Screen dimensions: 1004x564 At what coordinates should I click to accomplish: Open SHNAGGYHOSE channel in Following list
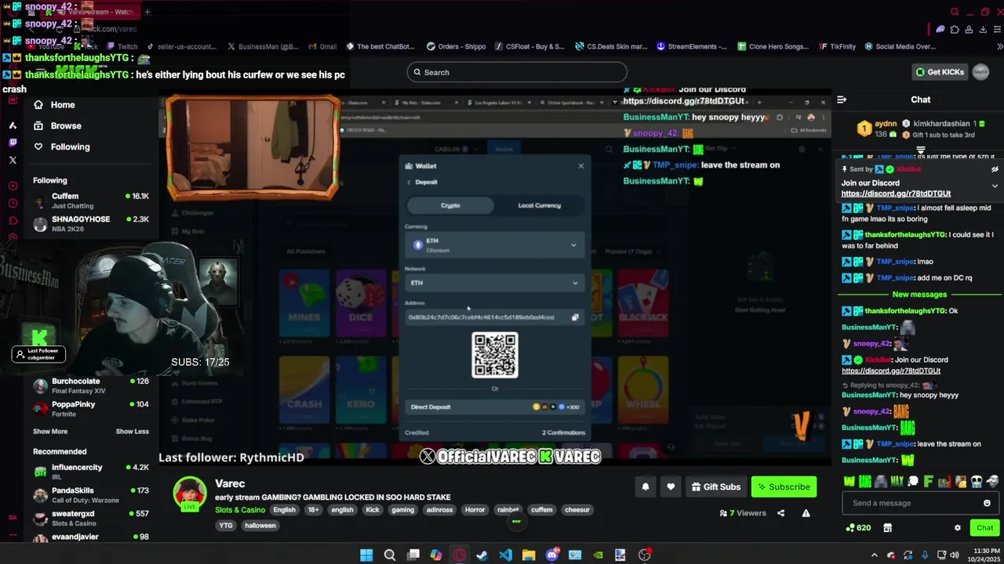pos(91,223)
